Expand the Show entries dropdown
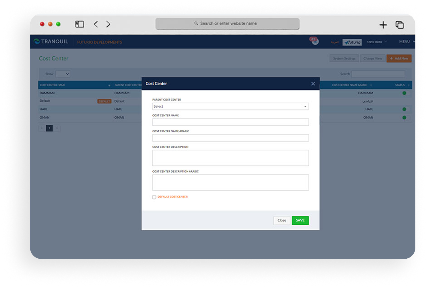The image size is (427, 287). 63,74
